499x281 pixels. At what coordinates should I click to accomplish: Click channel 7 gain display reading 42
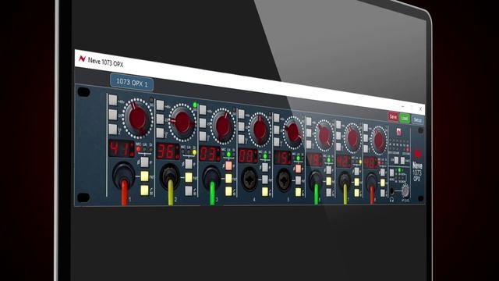[343, 162]
